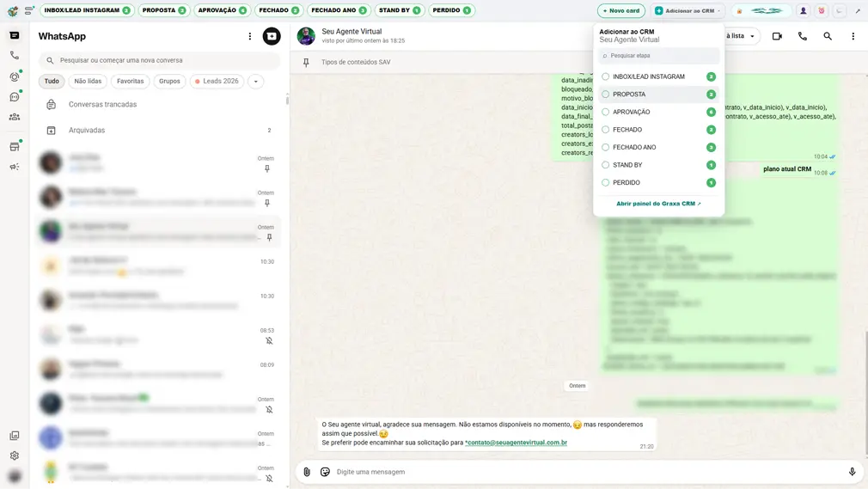Screen dimensions: 868x489
Task: Click pinned message pin icon
Action: coord(306,62)
